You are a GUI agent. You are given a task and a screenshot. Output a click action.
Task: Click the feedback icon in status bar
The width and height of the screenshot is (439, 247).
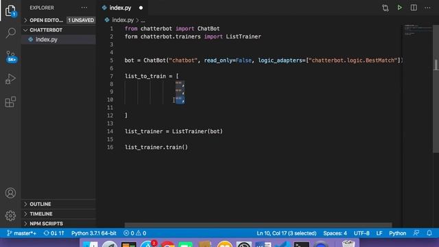tap(416, 233)
